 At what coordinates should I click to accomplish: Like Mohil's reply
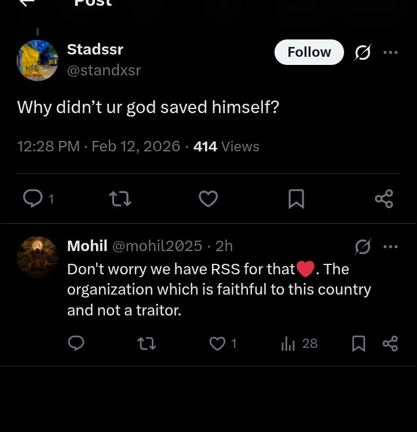tap(217, 343)
